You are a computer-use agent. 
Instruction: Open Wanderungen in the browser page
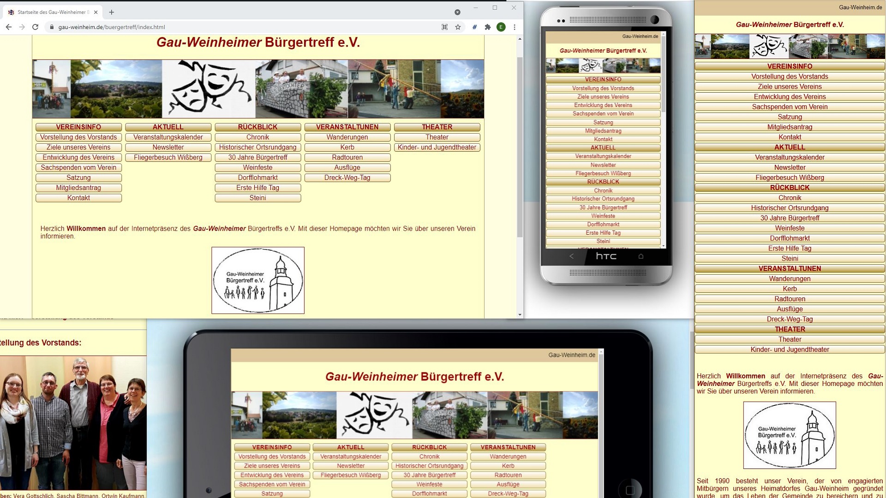pyautogui.click(x=347, y=137)
